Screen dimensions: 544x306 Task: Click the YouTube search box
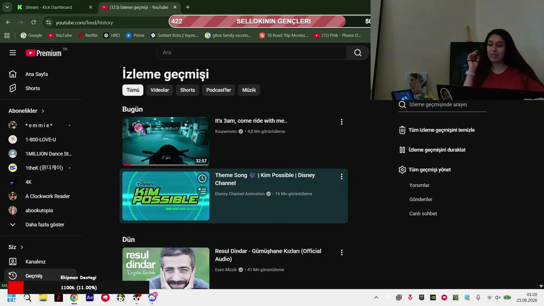(x=252, y=53)
